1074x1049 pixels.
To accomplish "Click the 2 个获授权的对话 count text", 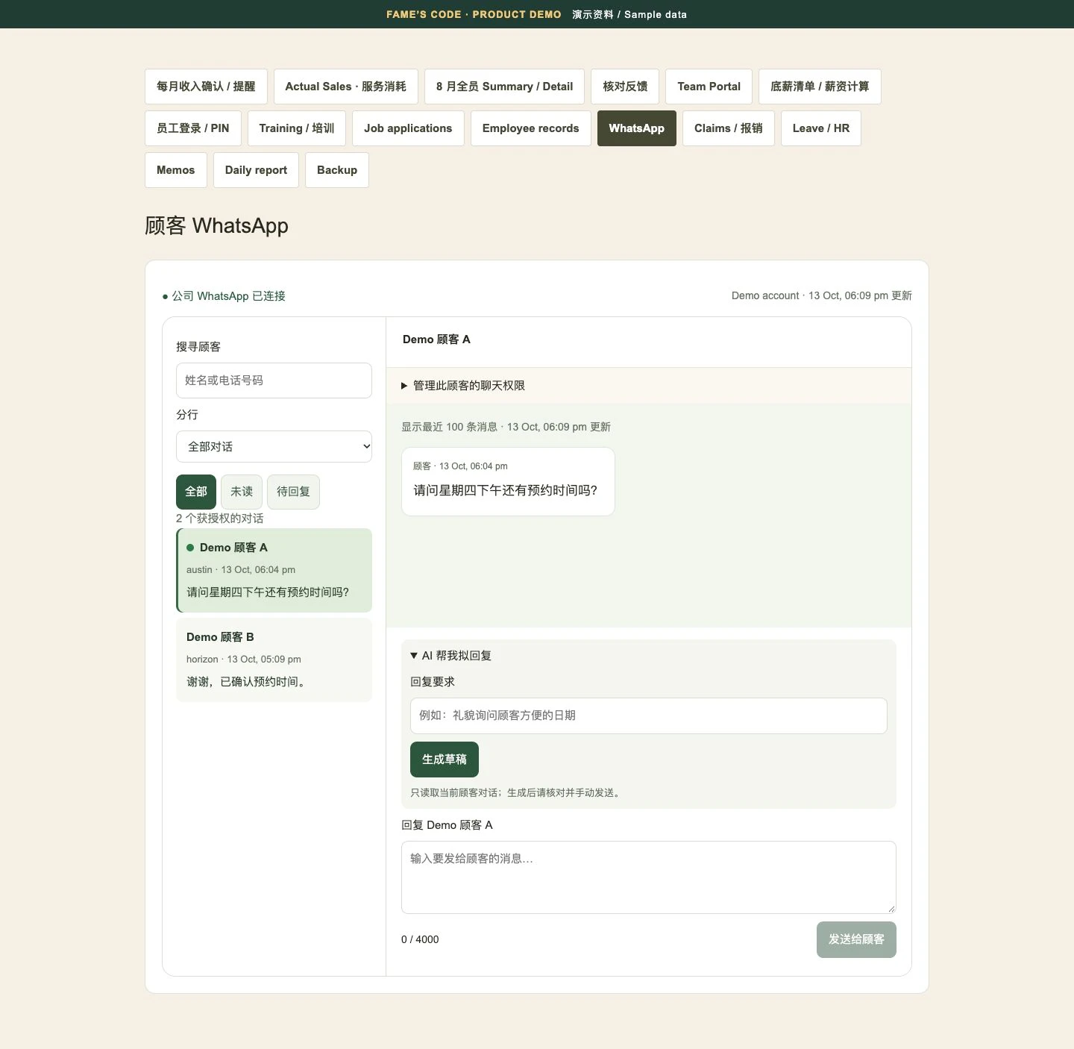I will tap(220, 519).
